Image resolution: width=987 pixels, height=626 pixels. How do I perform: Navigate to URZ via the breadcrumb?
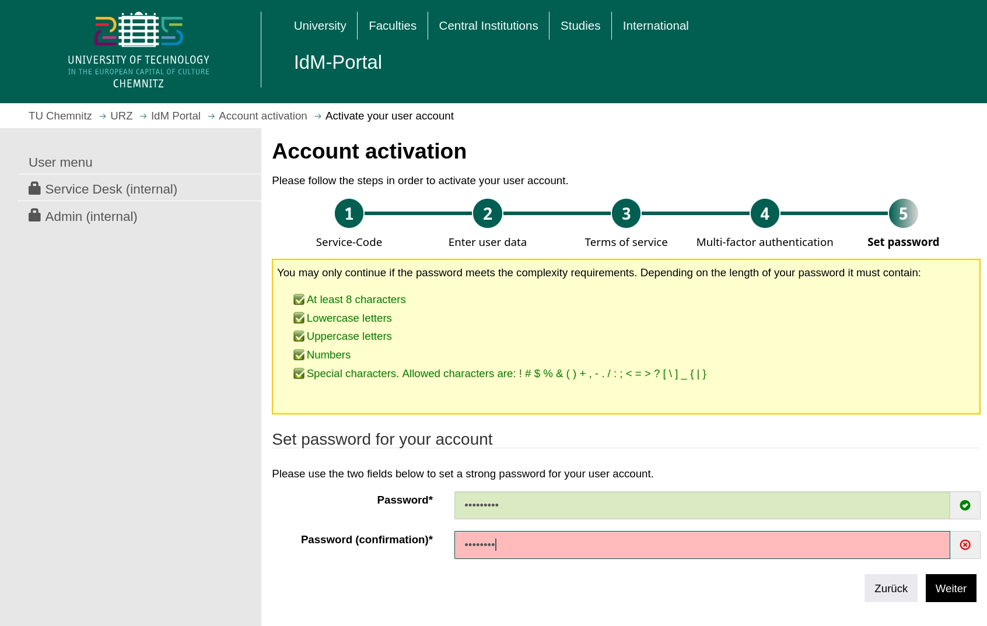121,115
